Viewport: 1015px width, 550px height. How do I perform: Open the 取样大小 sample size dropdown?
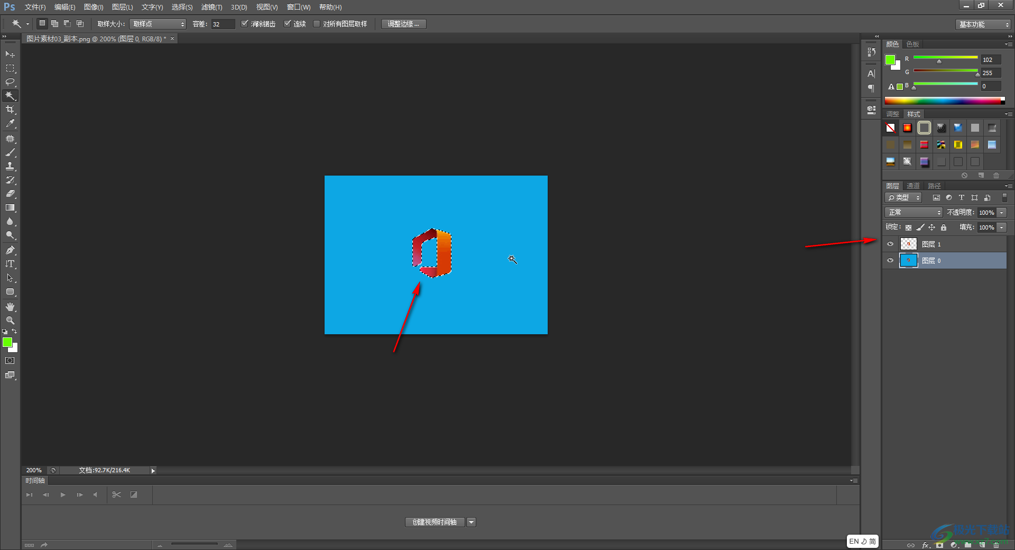tap(158, 24)
